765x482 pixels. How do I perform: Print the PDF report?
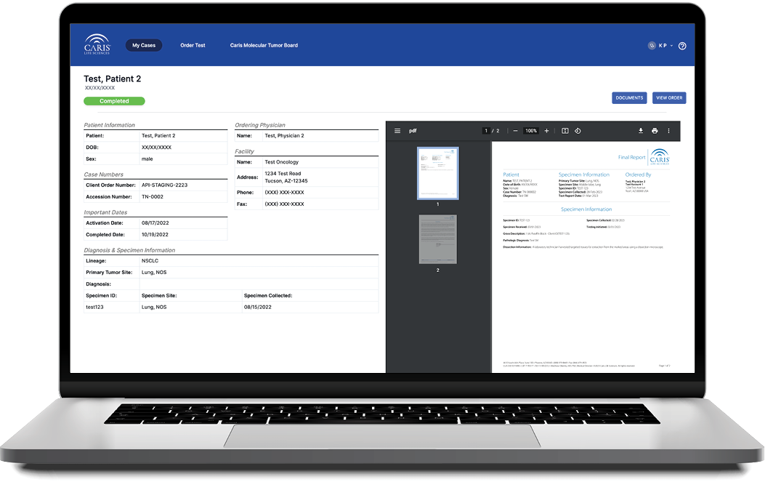pyautogui.click(x=655, y=131)
